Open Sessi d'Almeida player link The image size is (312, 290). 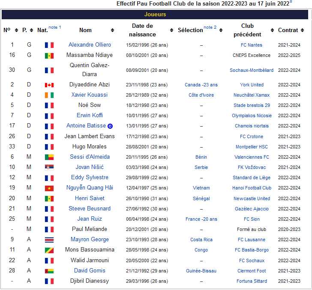point(90,157)
